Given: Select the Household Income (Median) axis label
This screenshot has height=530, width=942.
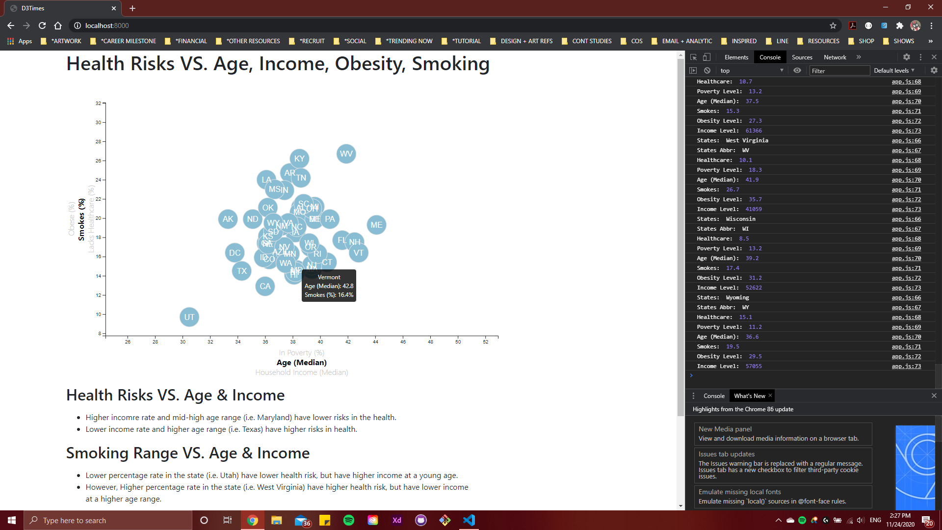Looking at the screenshot, I should 301,372.
